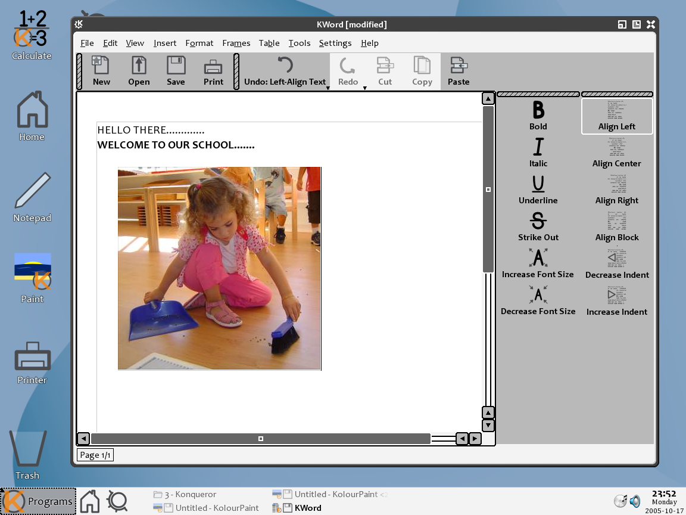The width and height of the screenshot is (686, 515).
Task: Select Align Center alignment
Action: pyautogui.click(x=617, y=153)
